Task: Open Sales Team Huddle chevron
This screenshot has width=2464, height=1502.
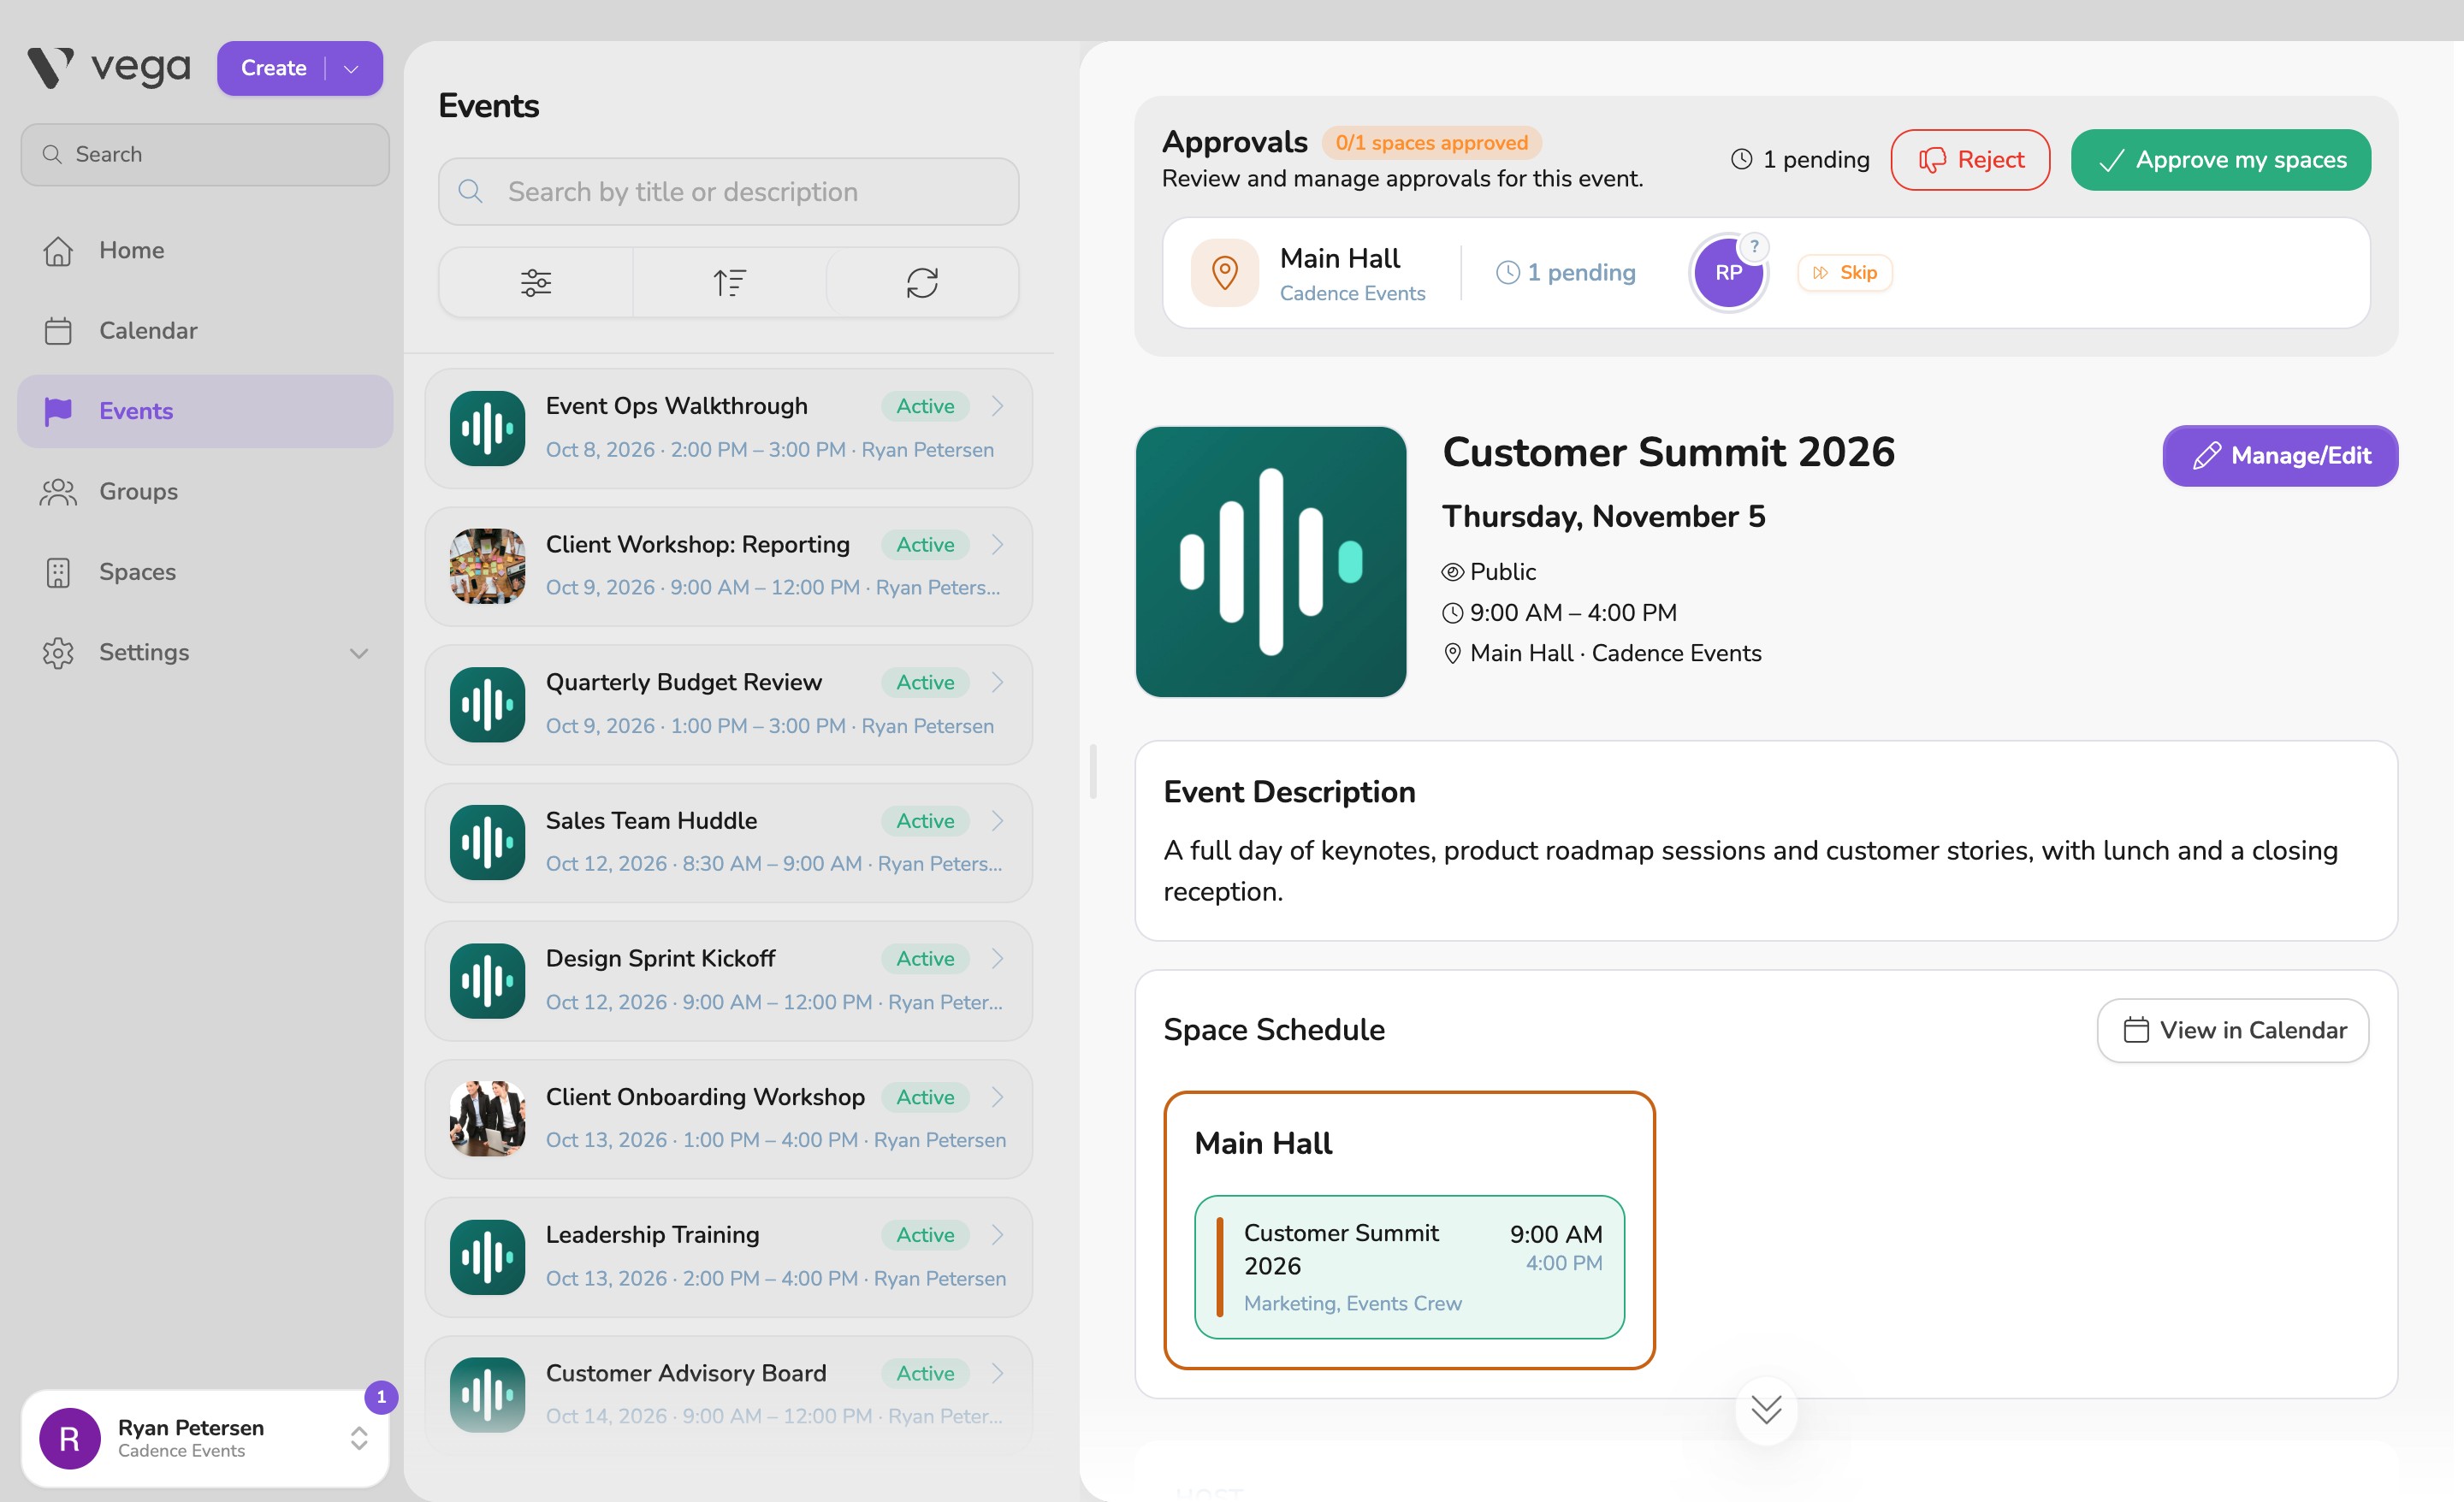Action: tap(997, 821)
